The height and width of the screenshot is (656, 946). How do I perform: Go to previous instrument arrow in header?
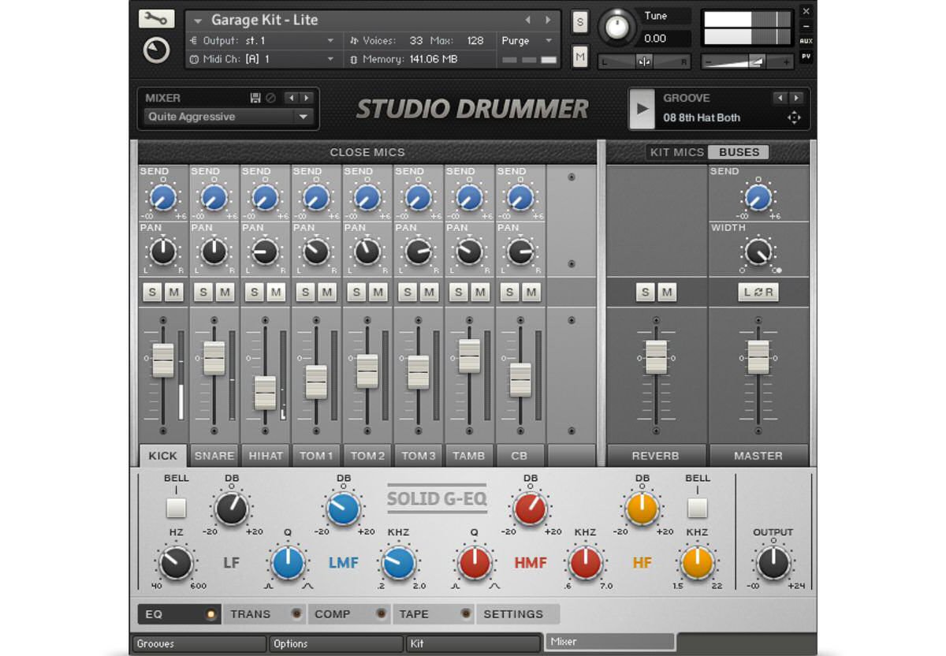tap(528, 20)
